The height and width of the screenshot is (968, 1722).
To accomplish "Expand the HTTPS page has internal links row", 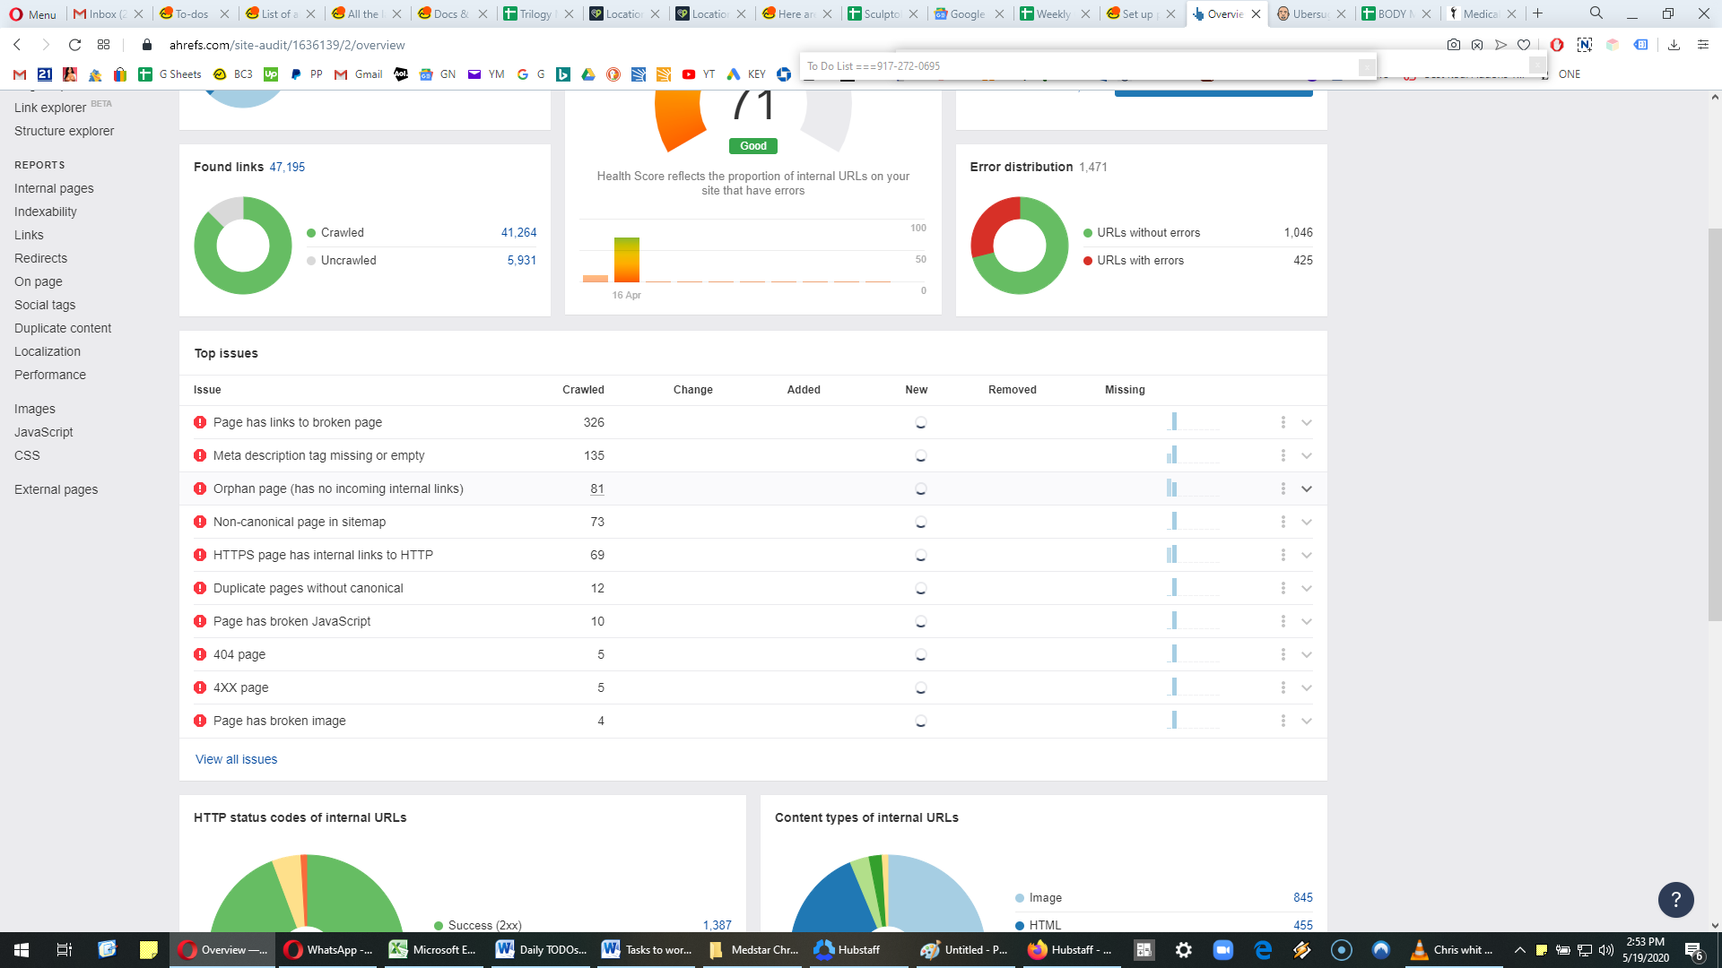I will pos(1307,555).
